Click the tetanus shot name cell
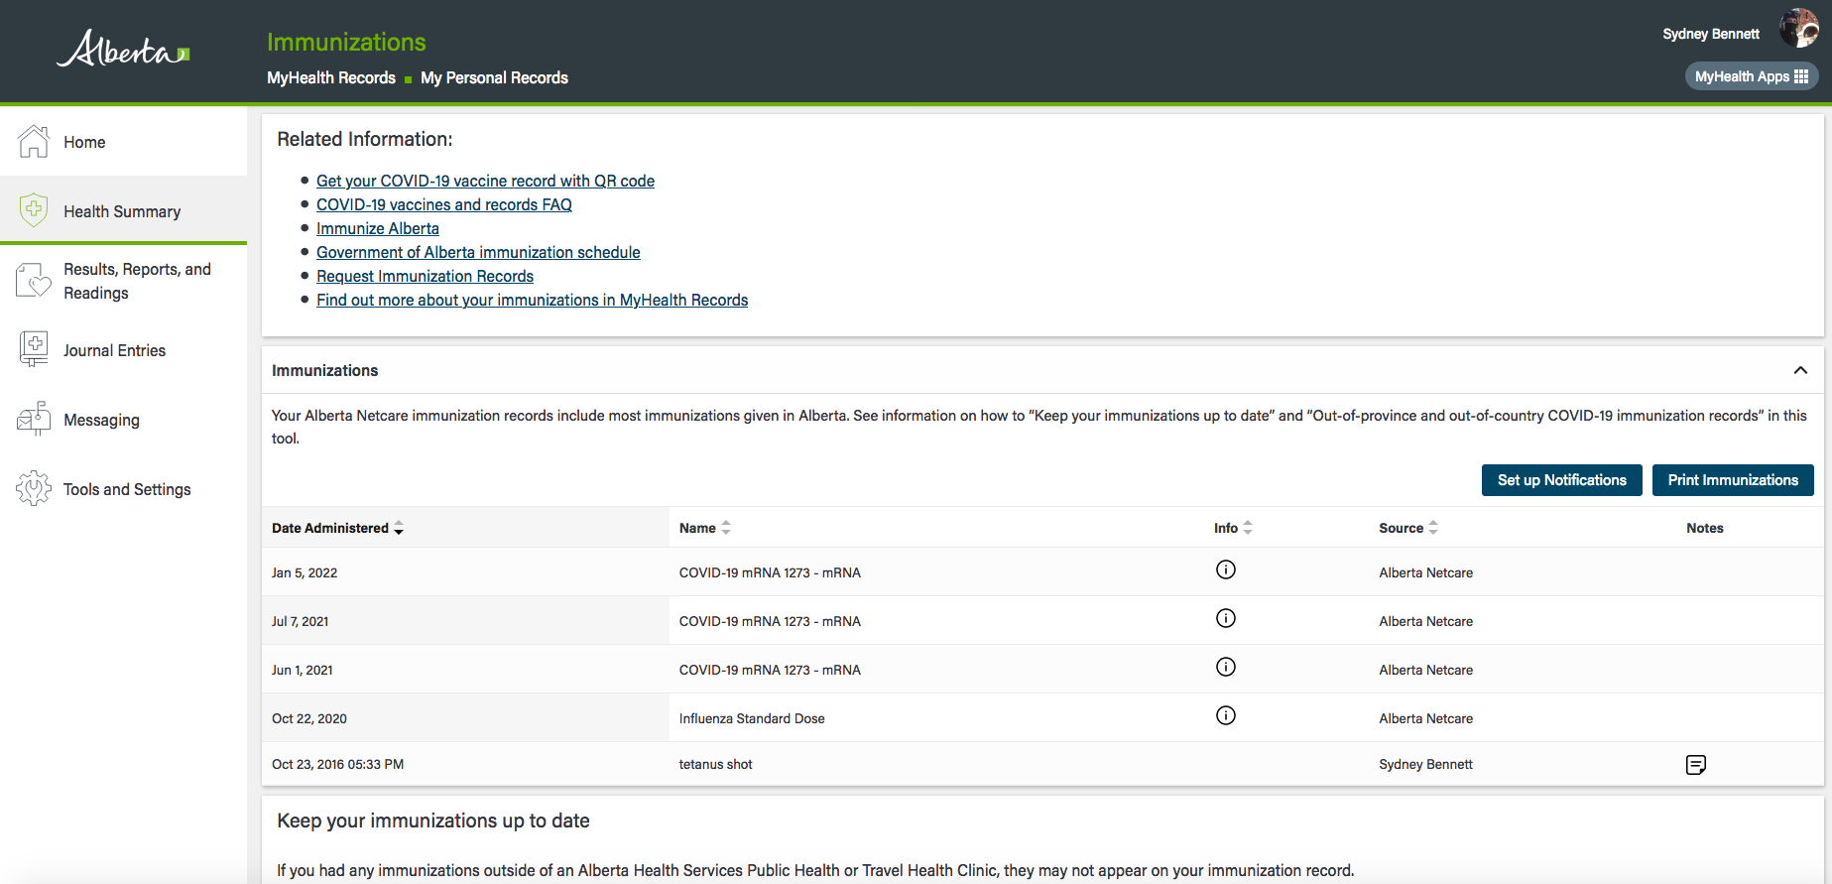The width and height of the screenshot is (1832, 884). click(x=715, y=764)
